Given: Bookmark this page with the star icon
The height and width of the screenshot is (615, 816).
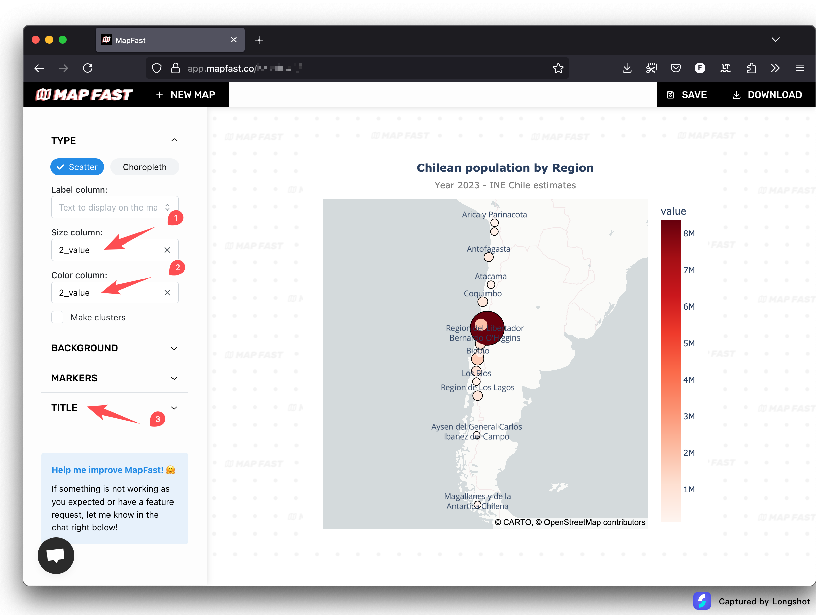Looking at the screenshot, I should click(558, 68).
